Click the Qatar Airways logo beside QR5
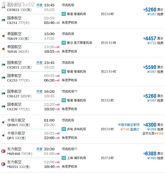This screenshot has width=165, height=173. 3,135
